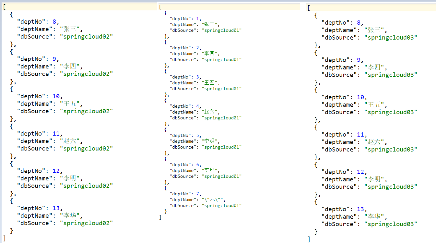Viewport: 436px width, 243px height.
Task: Click "李明" in the springcloud03 list
Action: (374, 179)
